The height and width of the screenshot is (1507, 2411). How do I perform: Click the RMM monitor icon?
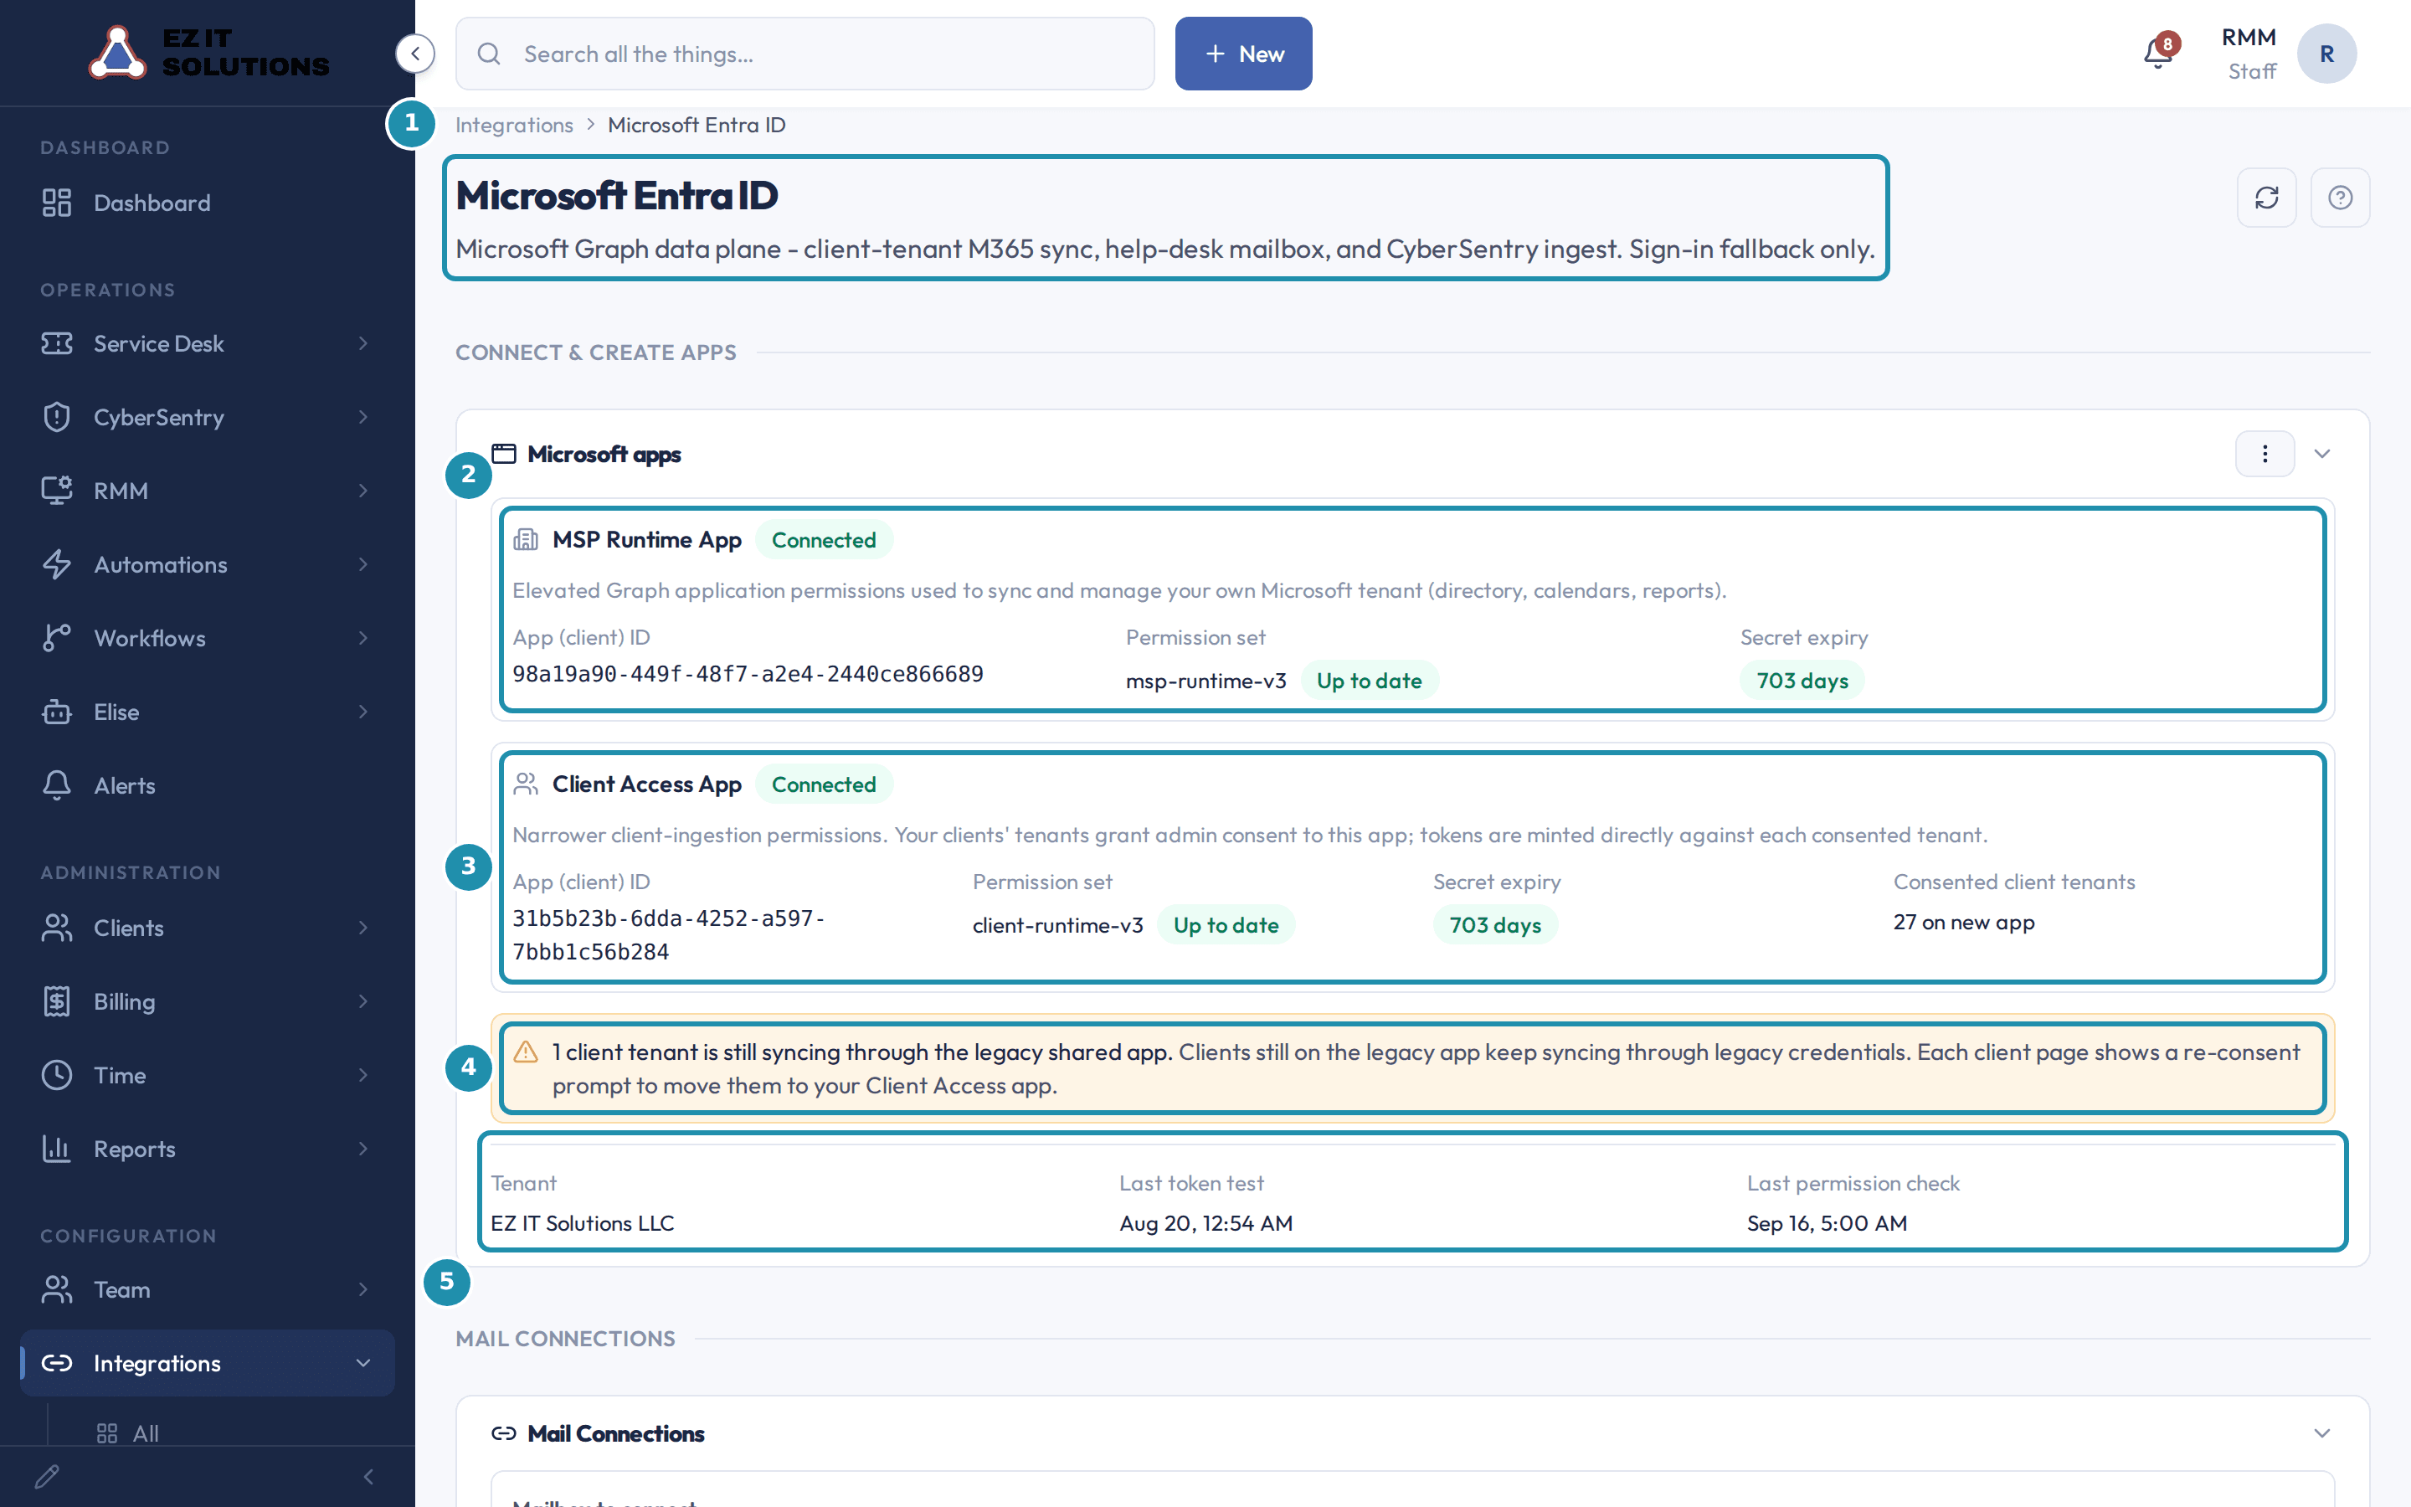(57, 491)
